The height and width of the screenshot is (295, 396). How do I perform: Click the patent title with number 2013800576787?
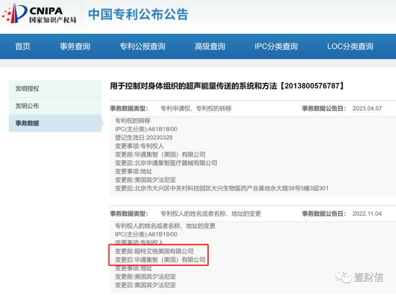click(227, 86)
